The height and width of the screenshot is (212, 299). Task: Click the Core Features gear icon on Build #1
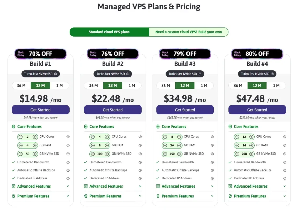(13, 126)
